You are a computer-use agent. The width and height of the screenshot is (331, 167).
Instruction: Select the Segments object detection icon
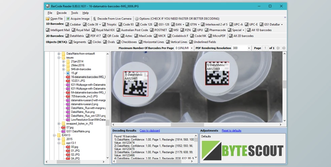pos(70,42)
